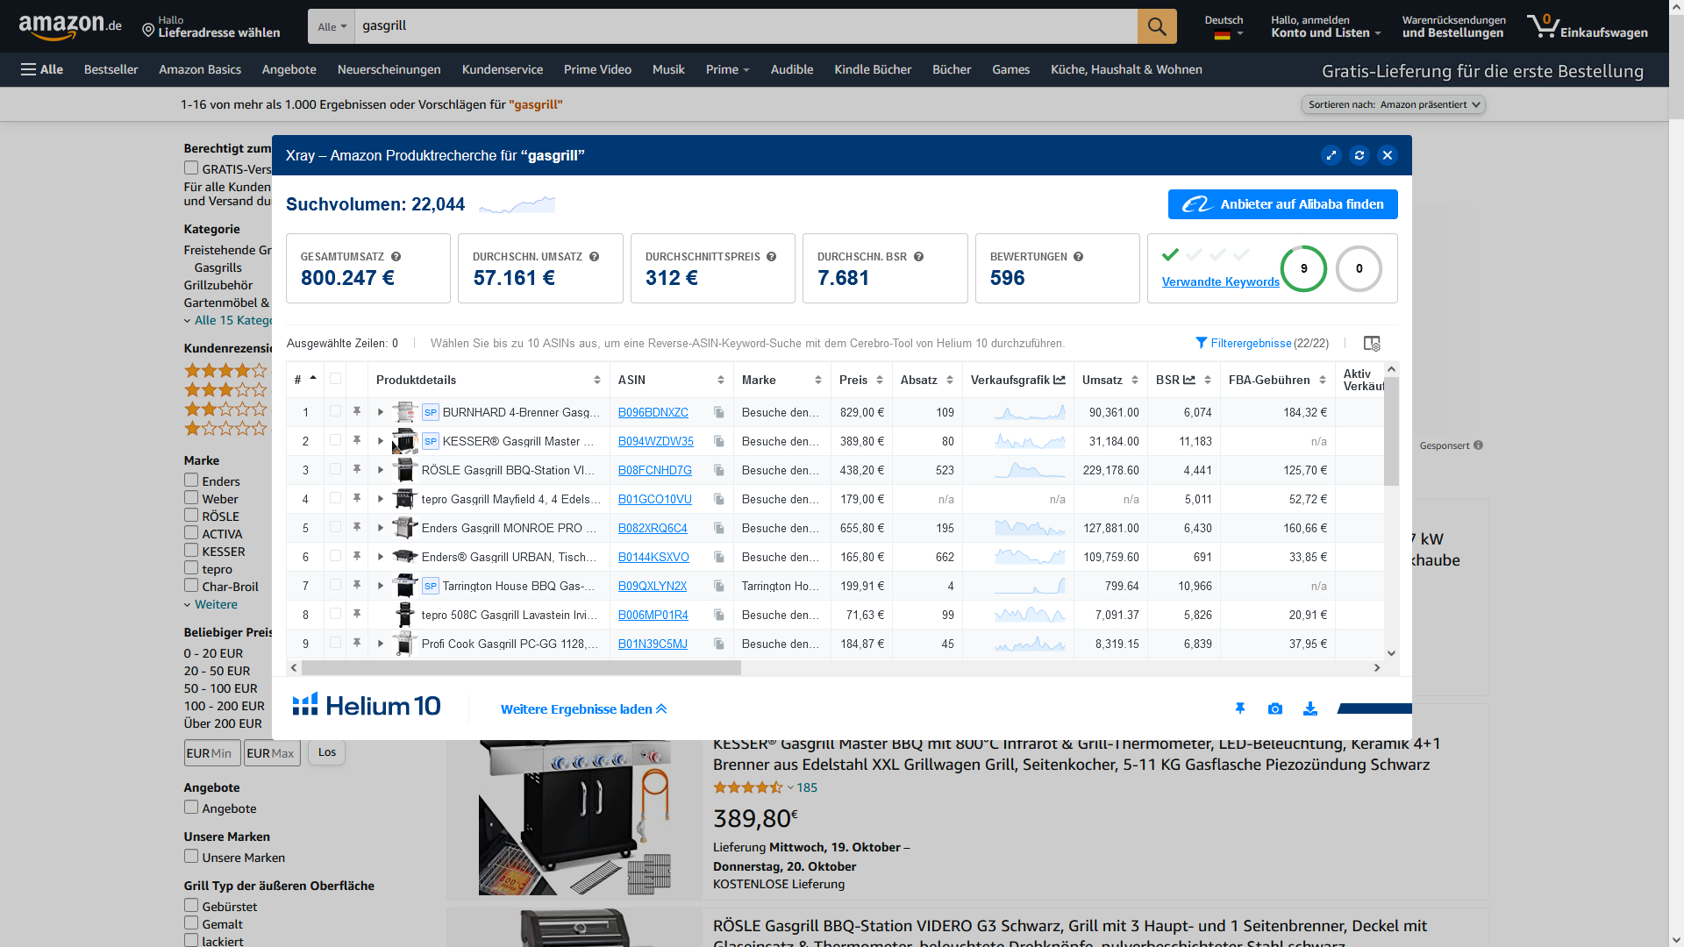This screenshot has height=947, width=1684.
Task: Open the Alle search category dropdown
Action: (332, 26)
